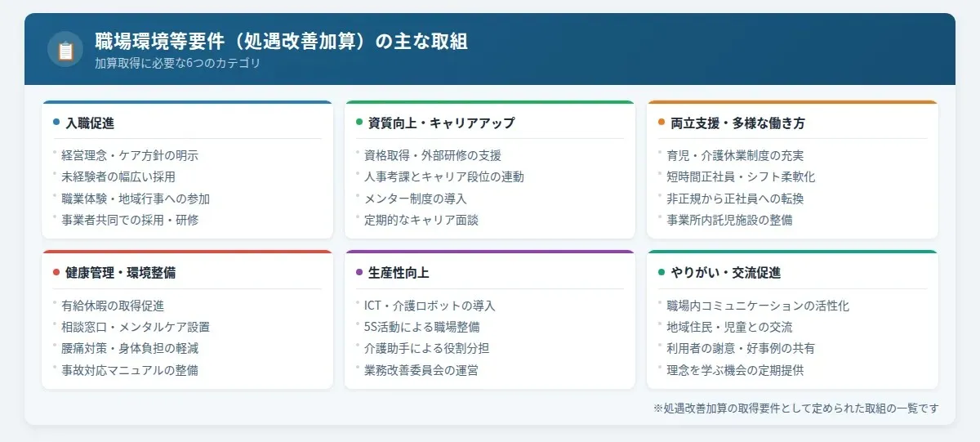Screen dimensions: 980x442
Task: Click the item 有給休暇の取得促進
Action: (x=113, y=306)
